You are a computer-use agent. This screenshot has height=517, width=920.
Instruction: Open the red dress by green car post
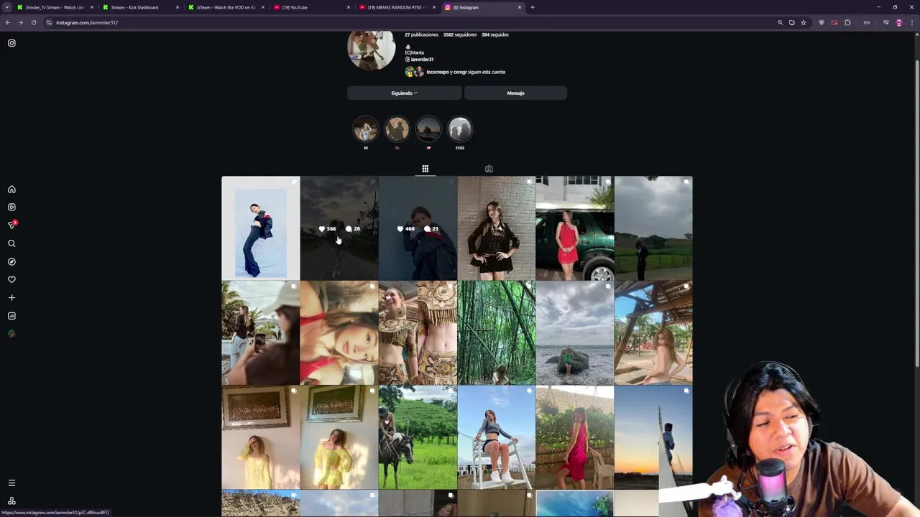pos(575,228)
